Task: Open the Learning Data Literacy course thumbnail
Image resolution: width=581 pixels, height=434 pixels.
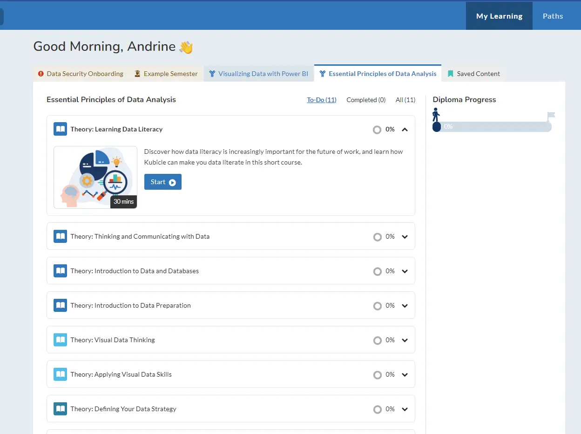Action: point(95,177)
